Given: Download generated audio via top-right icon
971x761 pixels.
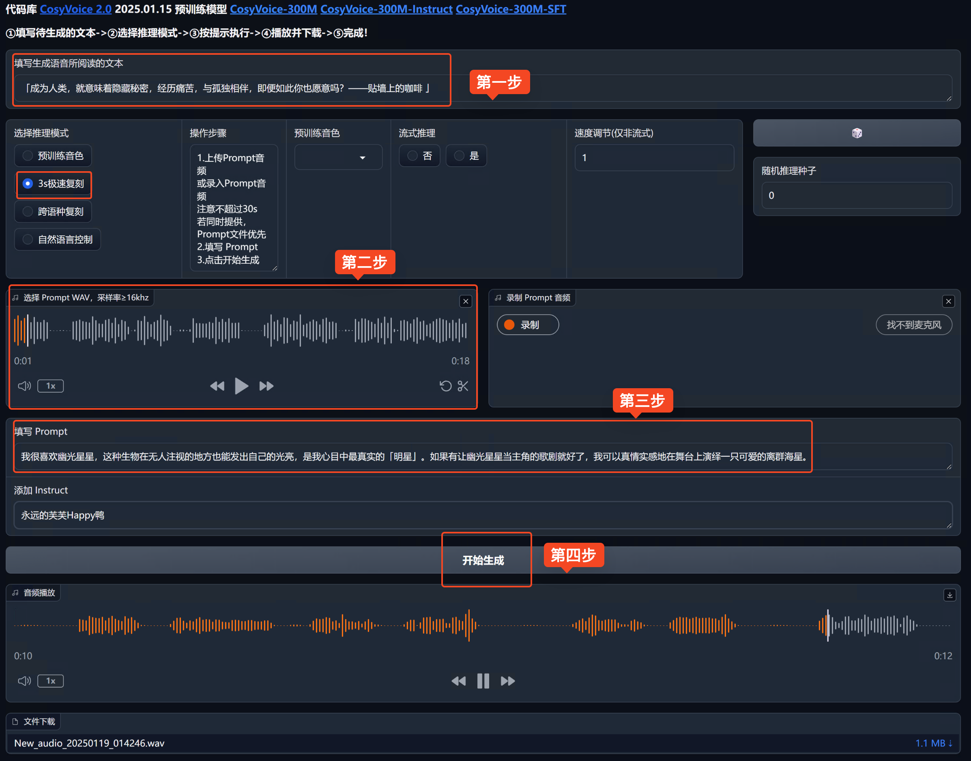Looking at the screenshot, I should click(x=949, y=595).
